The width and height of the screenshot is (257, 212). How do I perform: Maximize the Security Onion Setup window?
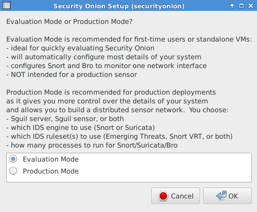pyautogui.click(x=241, y=6)
